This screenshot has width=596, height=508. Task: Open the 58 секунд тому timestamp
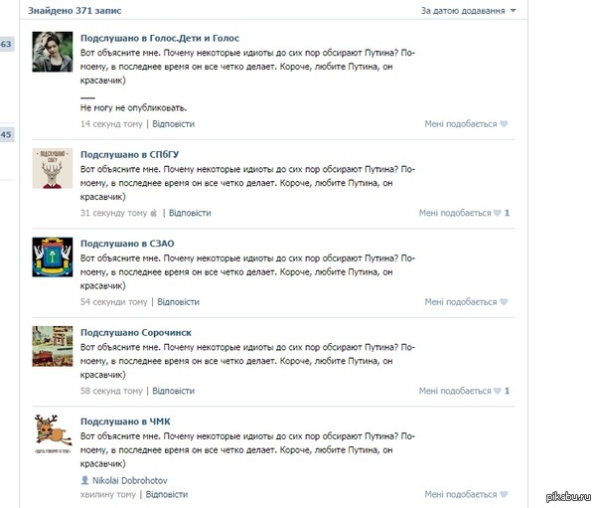[111, 391]
